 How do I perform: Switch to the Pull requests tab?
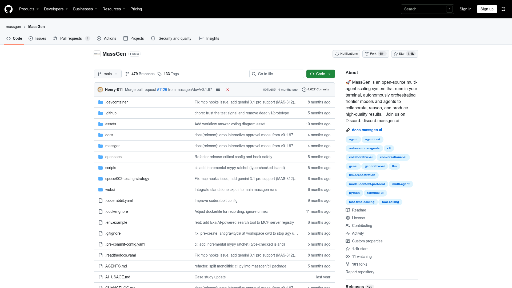pos(72,38)
